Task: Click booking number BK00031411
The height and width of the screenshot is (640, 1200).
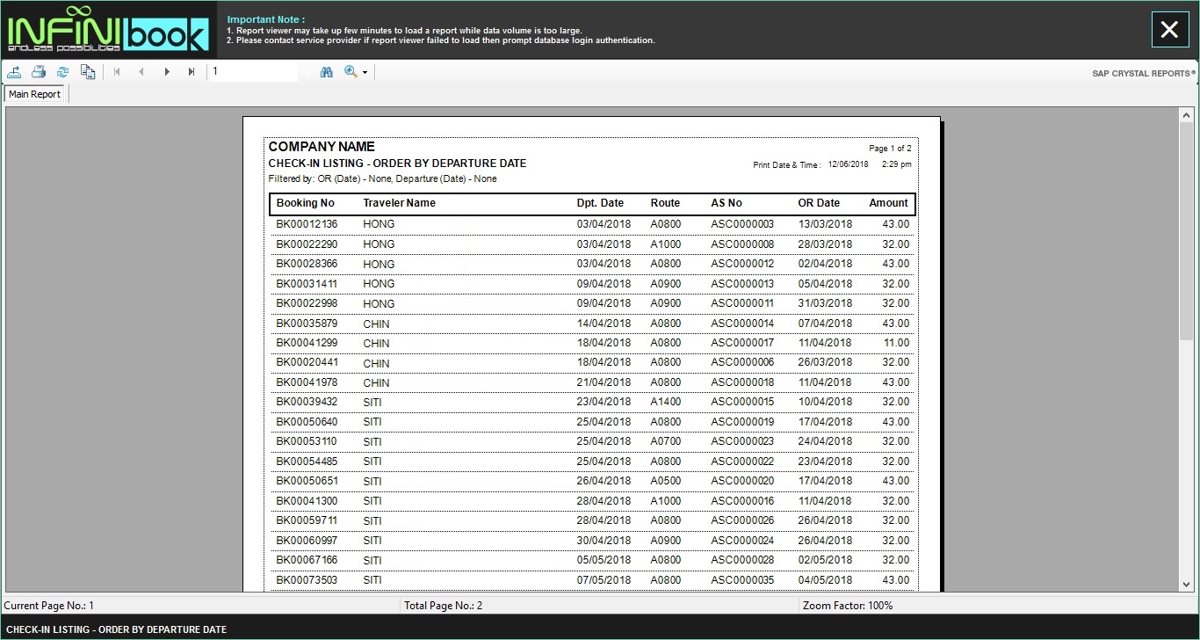Action: (x=307, y=284)
